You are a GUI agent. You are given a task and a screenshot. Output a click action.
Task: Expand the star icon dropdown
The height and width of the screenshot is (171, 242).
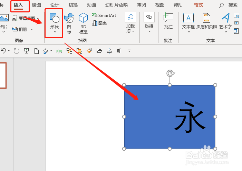(x=51, y=51)
